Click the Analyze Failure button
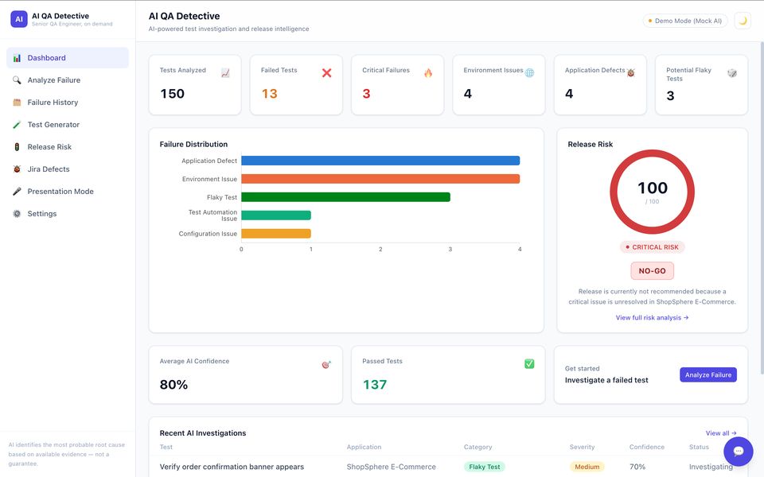Image resolution: width=764 pixels, height=477 pixels. 708,374
